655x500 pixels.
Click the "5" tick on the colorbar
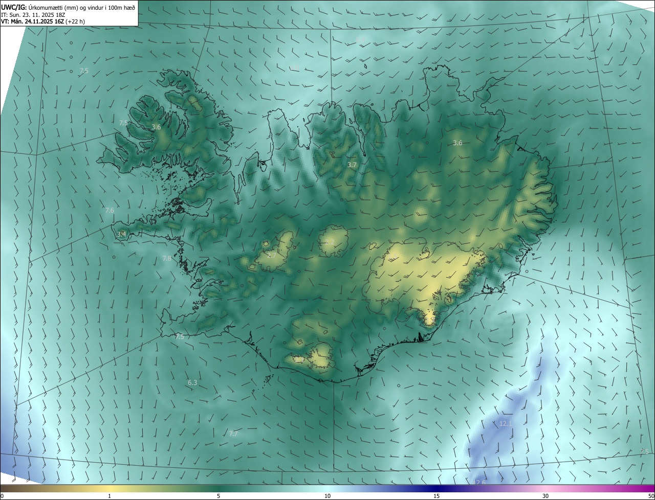click(x=219, y=496)
